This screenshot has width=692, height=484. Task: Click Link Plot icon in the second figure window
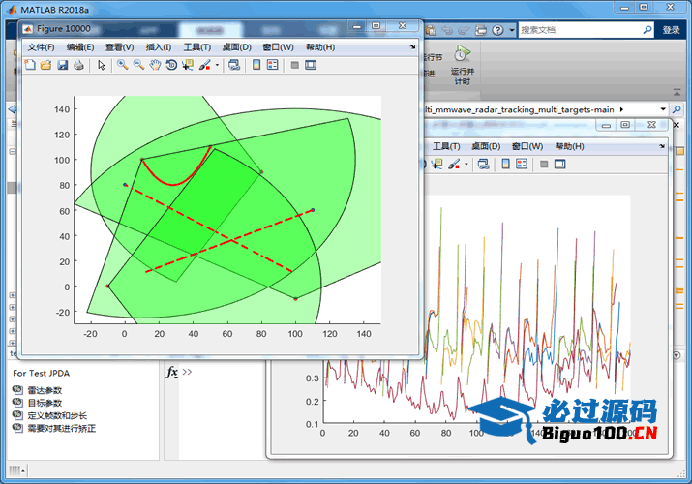483,165
